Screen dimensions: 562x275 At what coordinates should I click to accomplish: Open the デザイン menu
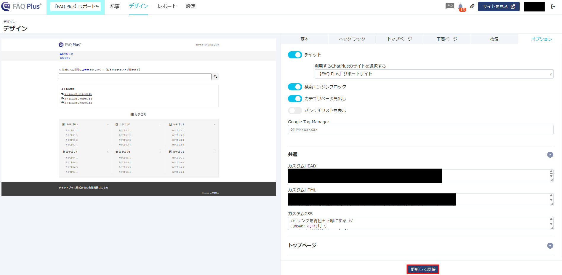coord(139,6)
